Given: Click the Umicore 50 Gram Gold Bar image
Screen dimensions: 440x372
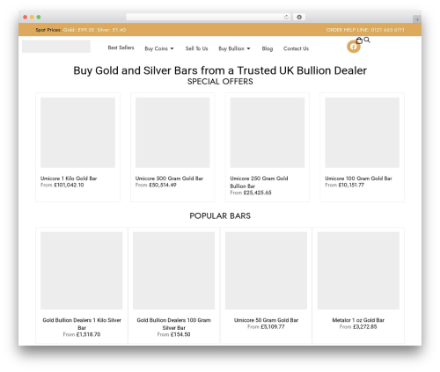Looking at the screenshot, I should [266, 271].
